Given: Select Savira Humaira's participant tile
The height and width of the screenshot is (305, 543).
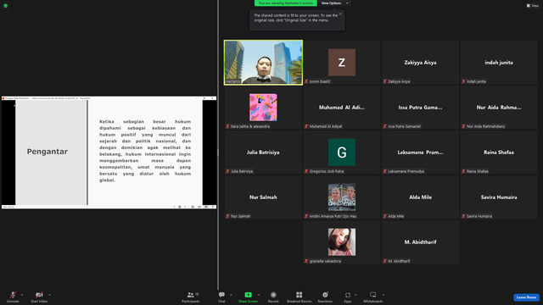Looking at the screenshot, I should point(499,197).
